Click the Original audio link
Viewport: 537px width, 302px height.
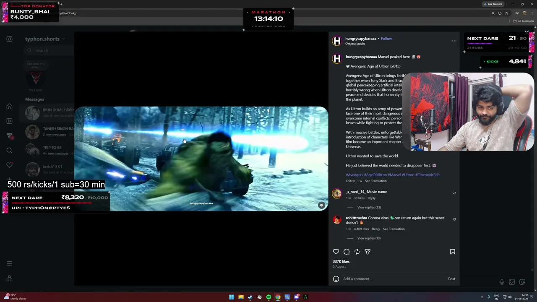pyautogui.click(x=355, y=44)
